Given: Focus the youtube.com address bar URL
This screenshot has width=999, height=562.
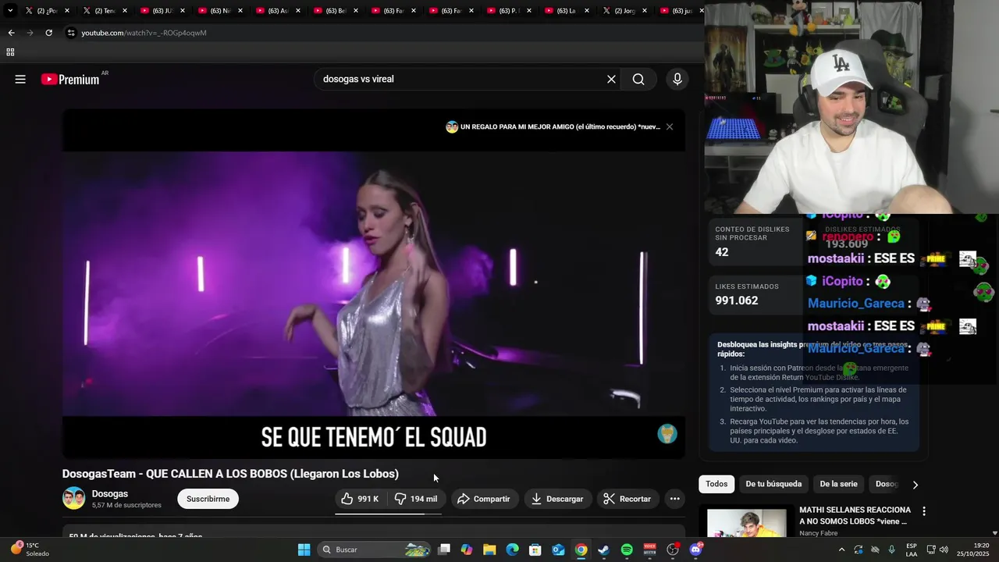Looking at the screenshot, I should coord(144,33).
